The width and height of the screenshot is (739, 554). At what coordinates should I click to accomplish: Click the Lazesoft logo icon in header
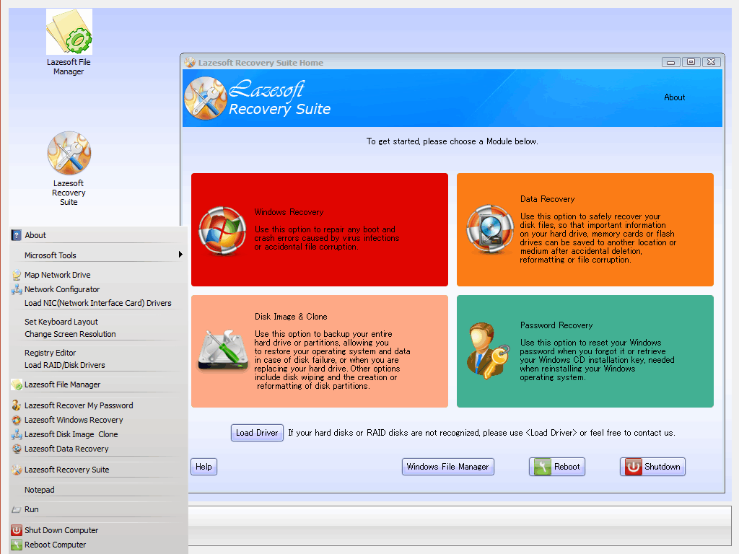tap(206, 98)
